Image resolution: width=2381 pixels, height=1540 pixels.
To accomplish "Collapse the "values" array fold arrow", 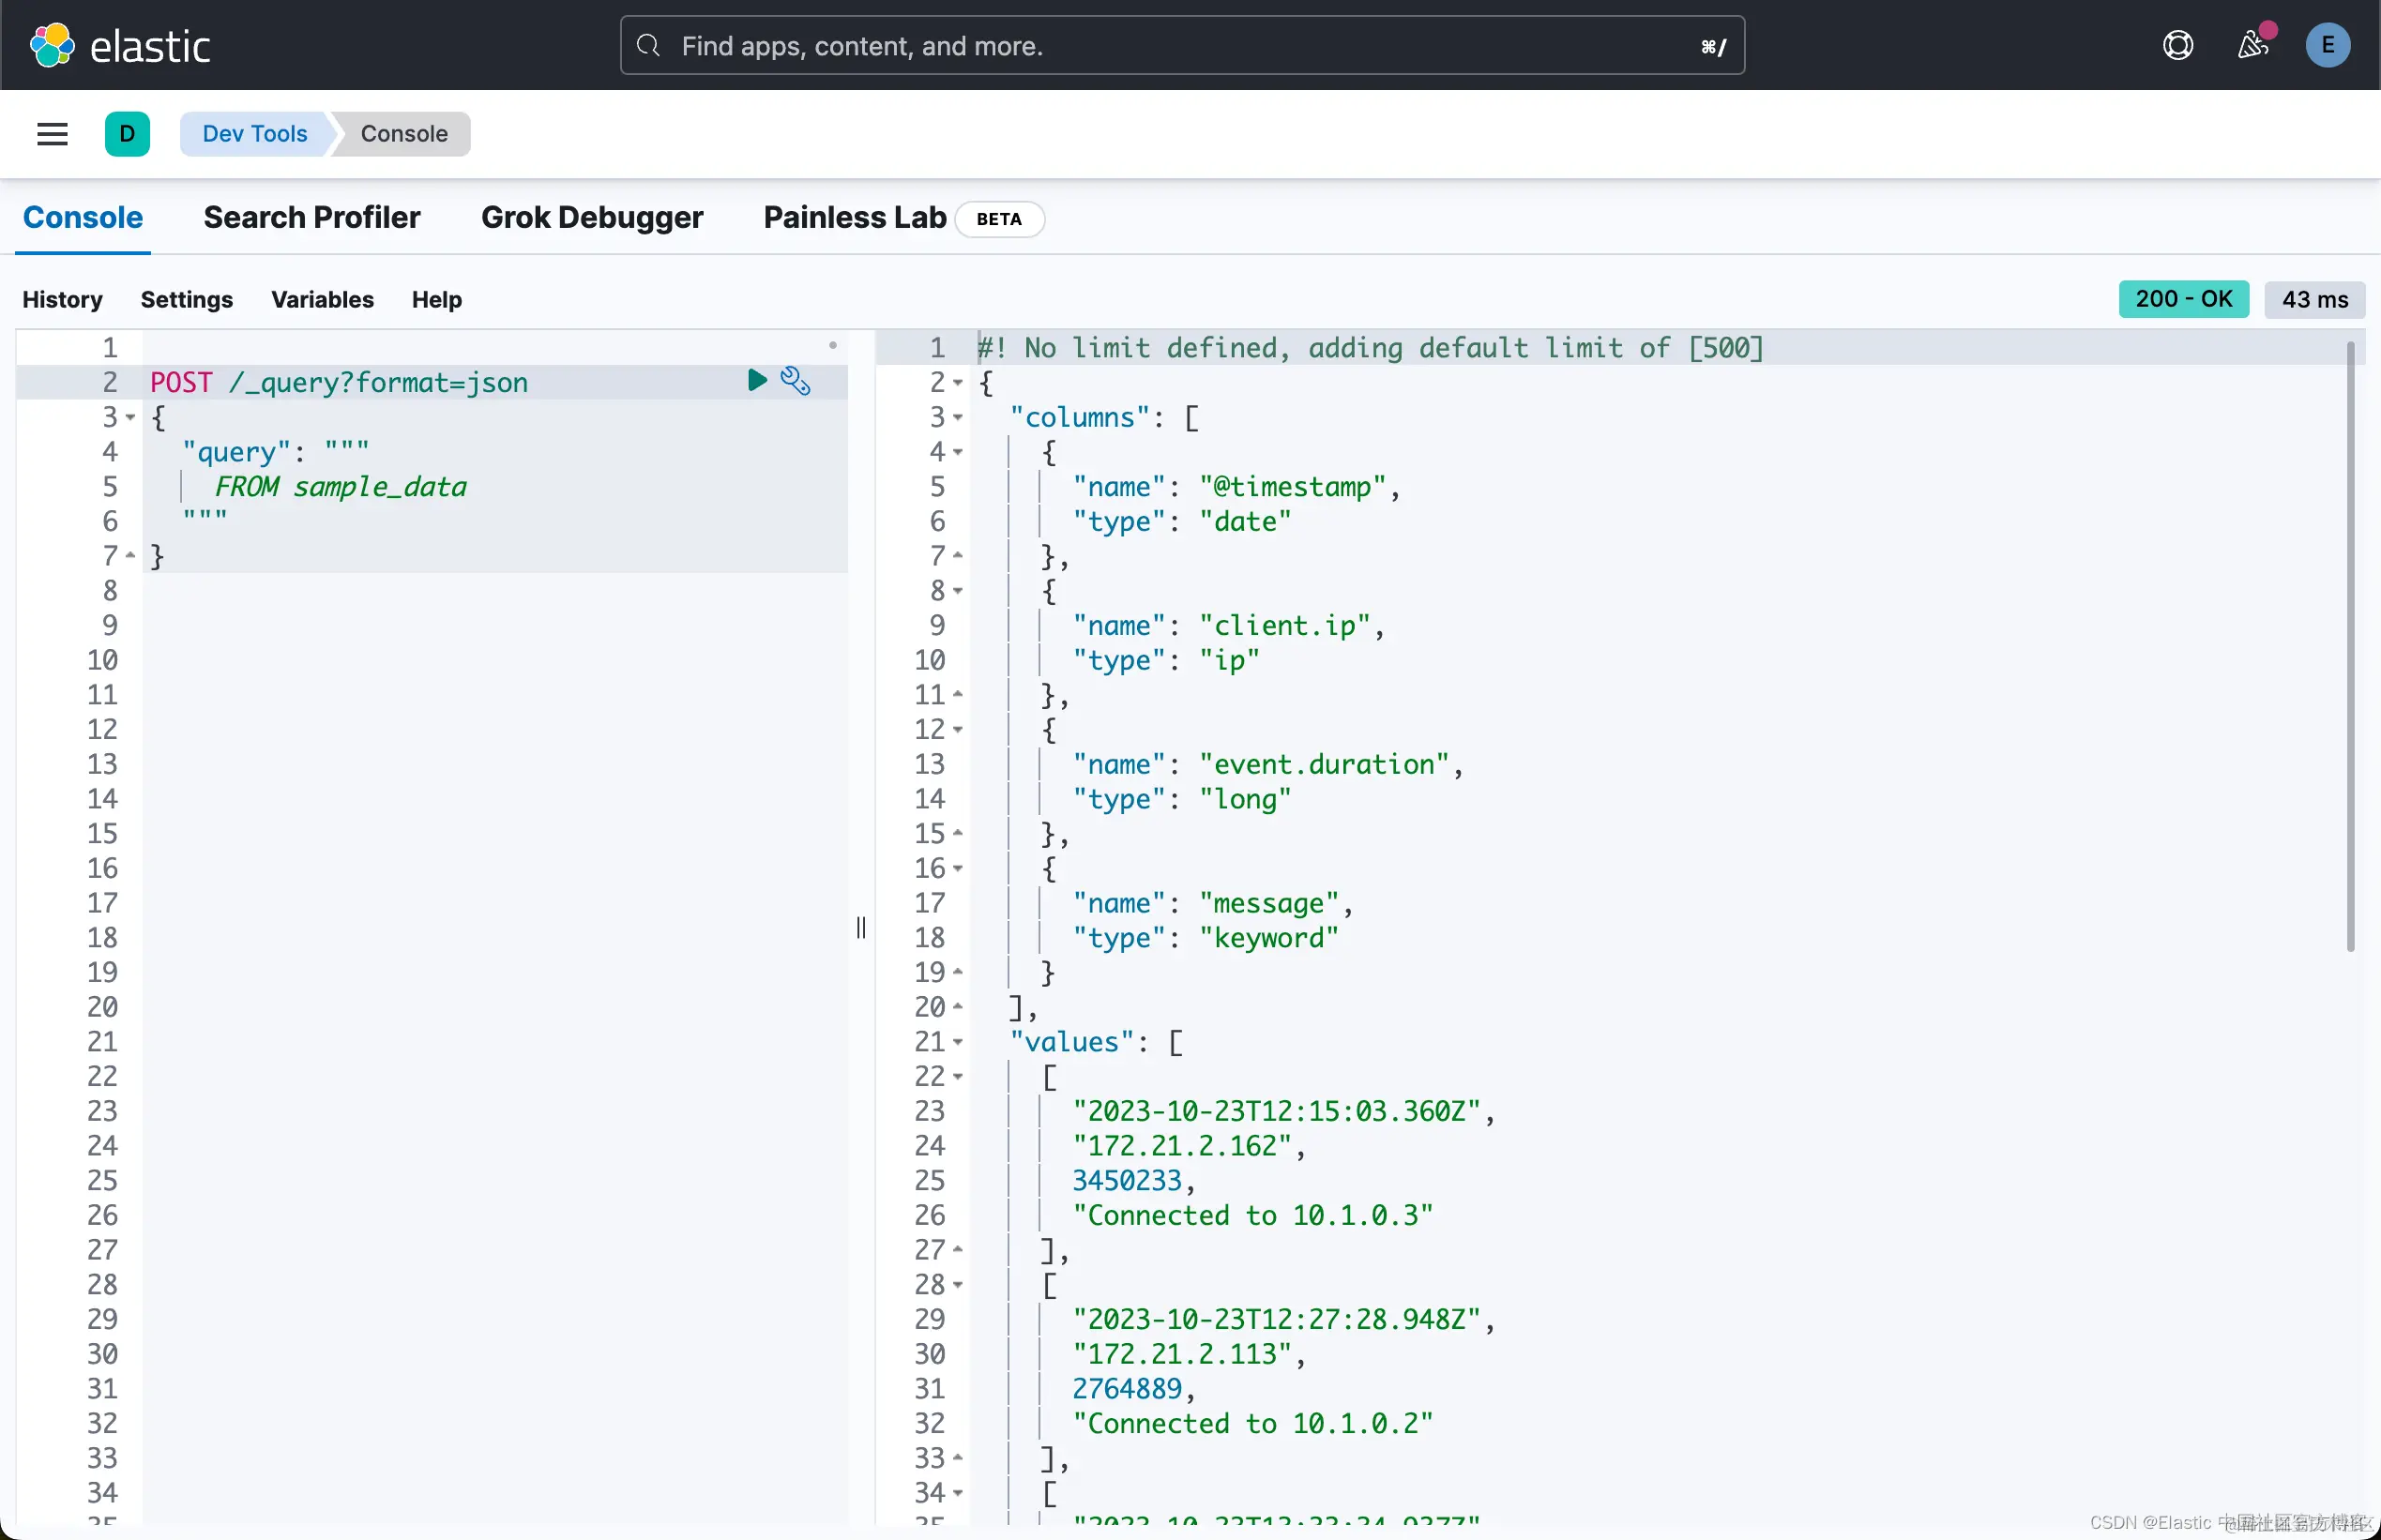I will click(958, 1043).
